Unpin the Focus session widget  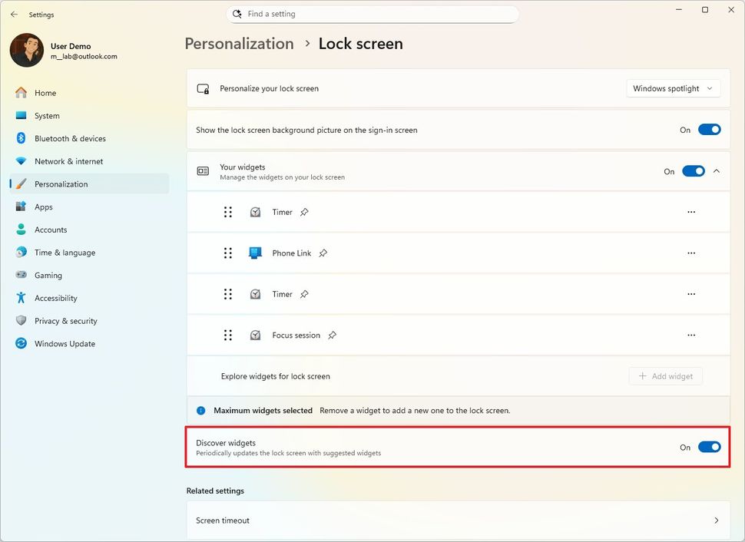[333, 335]
